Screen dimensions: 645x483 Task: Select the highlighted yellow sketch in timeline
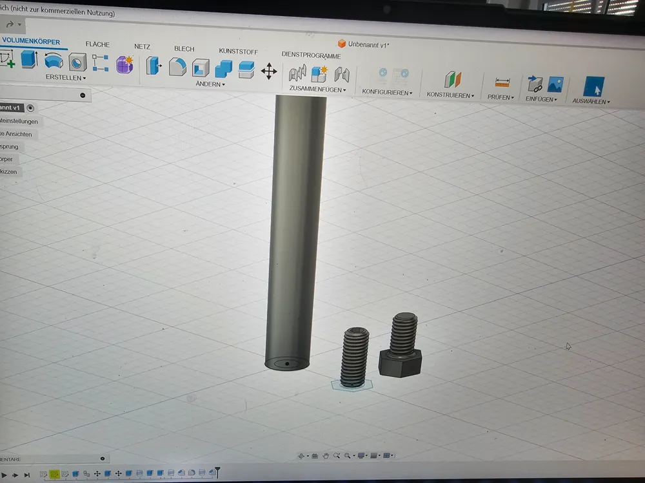[54, 475]
